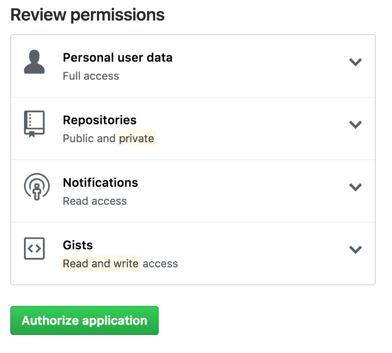Authorize the application with the green button

click(x=84, y=320)
